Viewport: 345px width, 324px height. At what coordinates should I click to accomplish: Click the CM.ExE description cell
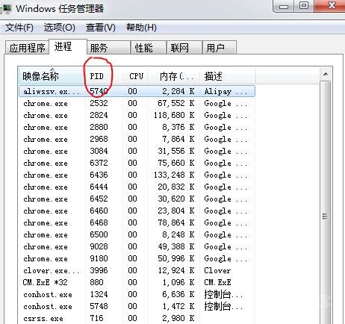pyautogui.click(x=217, y=282)
